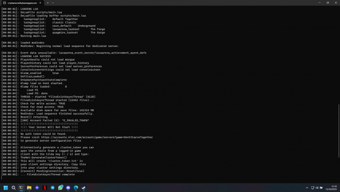Launch Netflix from the taskbar
This screenshot has height=192, width=340.
pos(45,188)
